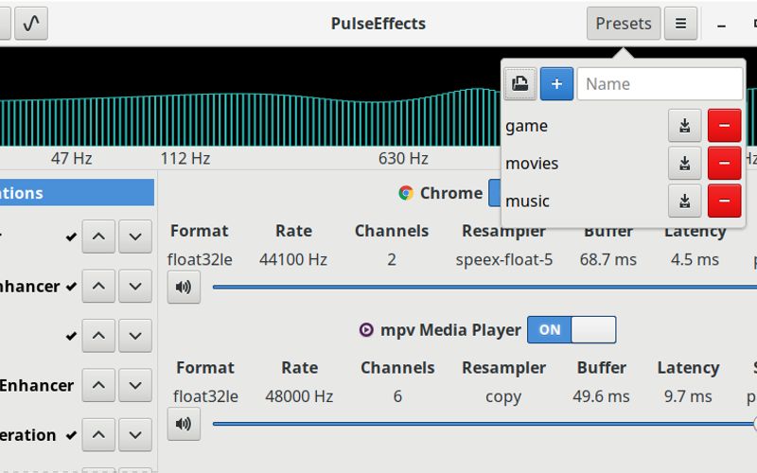The height and width of the screenshot is (473, 757).
Task: Move the Enhancer plugin without checkmark down
Action: coord(135,385)
